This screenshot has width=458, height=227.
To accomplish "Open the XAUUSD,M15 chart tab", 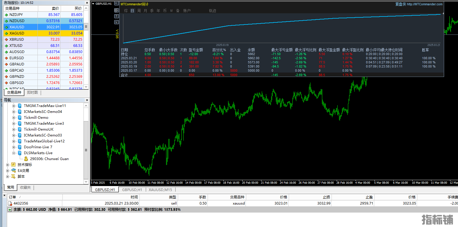I will click(160, 190).
